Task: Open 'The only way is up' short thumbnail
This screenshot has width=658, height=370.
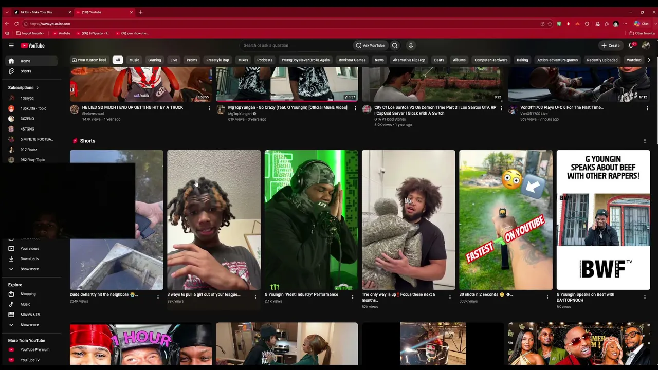Action: (x=408, y=220)
